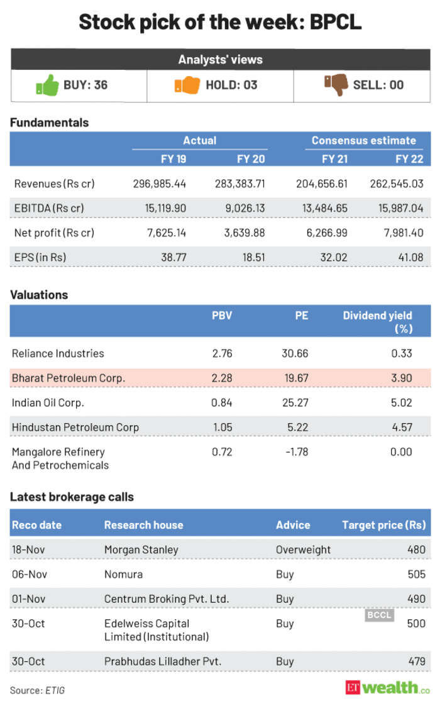This screenshot has height=706, width=440.
Task: Click Morgan Stanley research house entry
Action: tap(141, 549)
